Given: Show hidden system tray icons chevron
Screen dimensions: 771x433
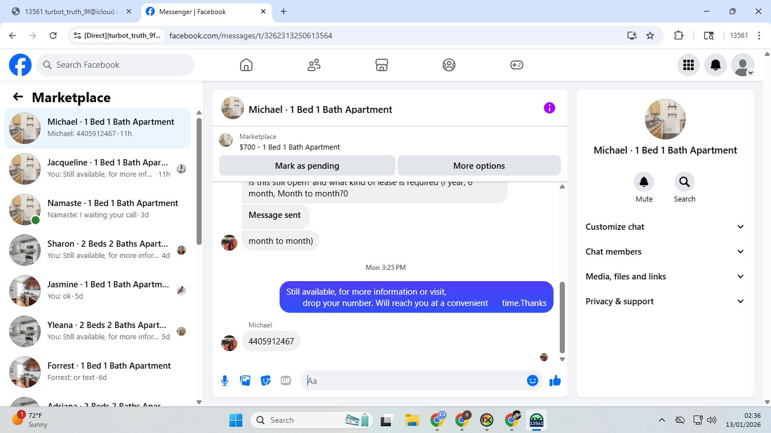Looking at the screenshot, I should [662, 420].
